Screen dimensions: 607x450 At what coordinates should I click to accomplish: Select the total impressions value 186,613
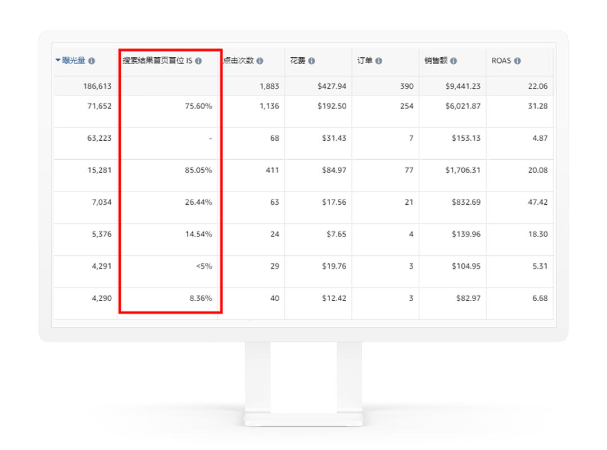97,86
